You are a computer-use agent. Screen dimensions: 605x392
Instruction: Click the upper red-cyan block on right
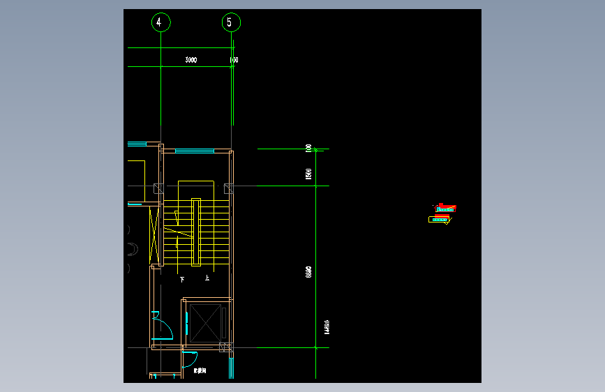[445, 208]
